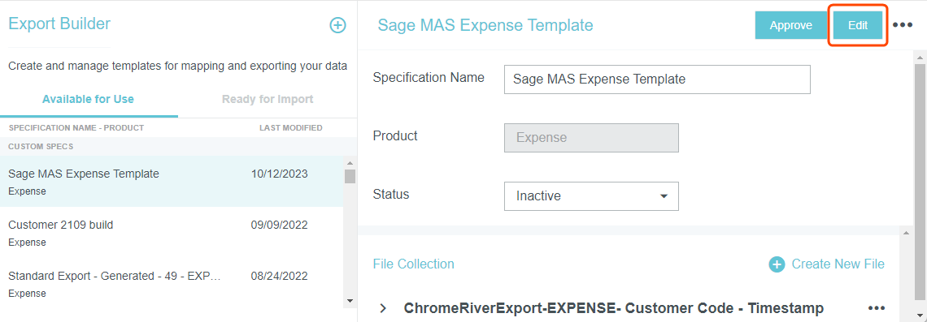Open the Status dropdown showing Inactive
The width and height of the screenshot is (927, 322).
591,196
